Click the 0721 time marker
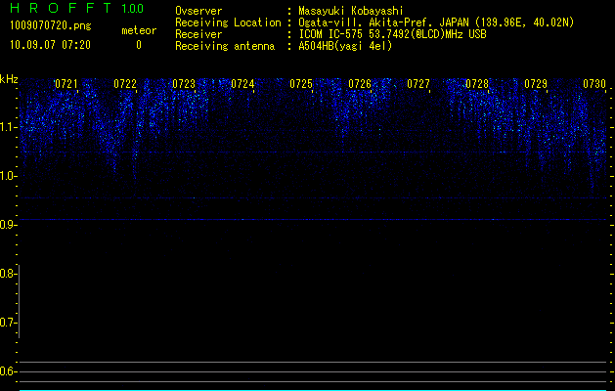 66,84
